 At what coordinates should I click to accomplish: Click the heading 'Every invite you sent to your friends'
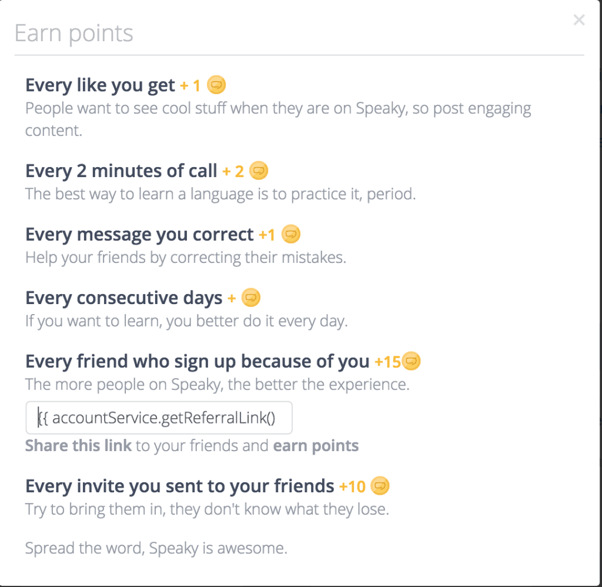click(x=180, y=486)
